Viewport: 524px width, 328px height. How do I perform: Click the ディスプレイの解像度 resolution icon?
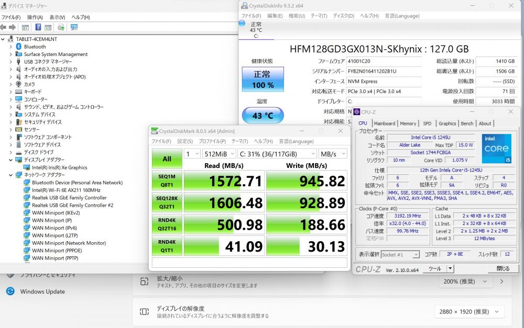144,312
